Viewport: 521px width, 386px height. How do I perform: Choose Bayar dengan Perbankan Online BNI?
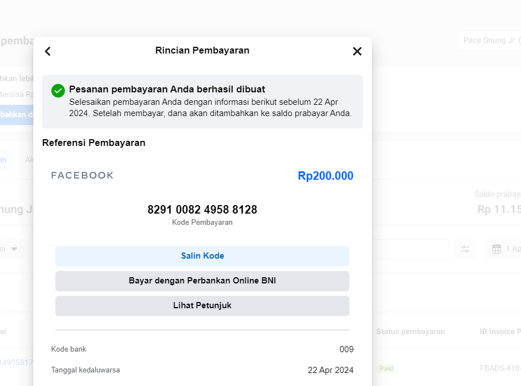click(202, 281)
